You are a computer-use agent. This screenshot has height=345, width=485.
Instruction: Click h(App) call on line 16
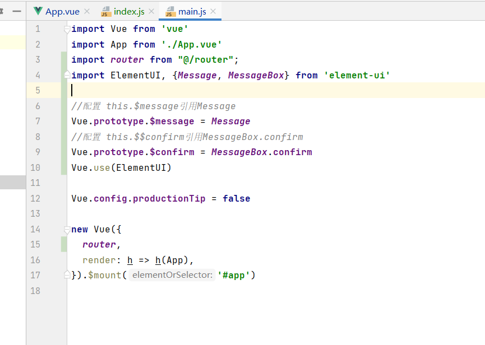(172, 260)
